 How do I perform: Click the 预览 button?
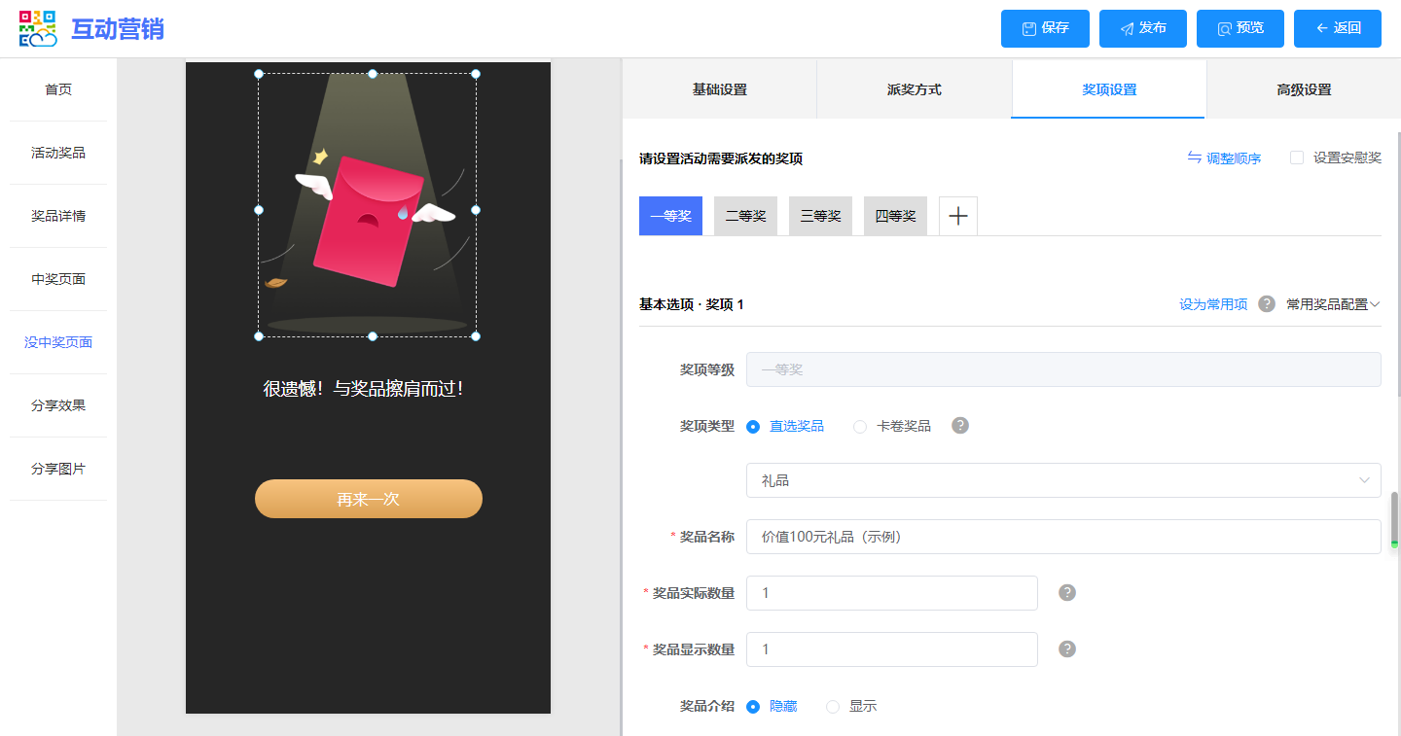[1240, 28]
